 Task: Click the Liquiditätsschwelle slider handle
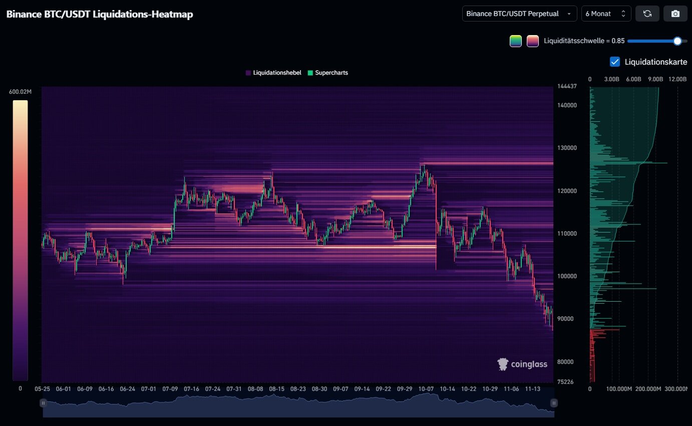tap(677, 41)
